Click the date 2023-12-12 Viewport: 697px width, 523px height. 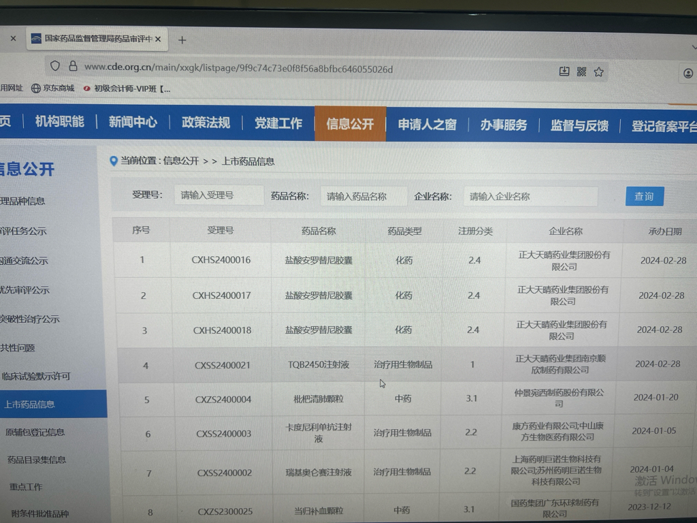[649, 507]
